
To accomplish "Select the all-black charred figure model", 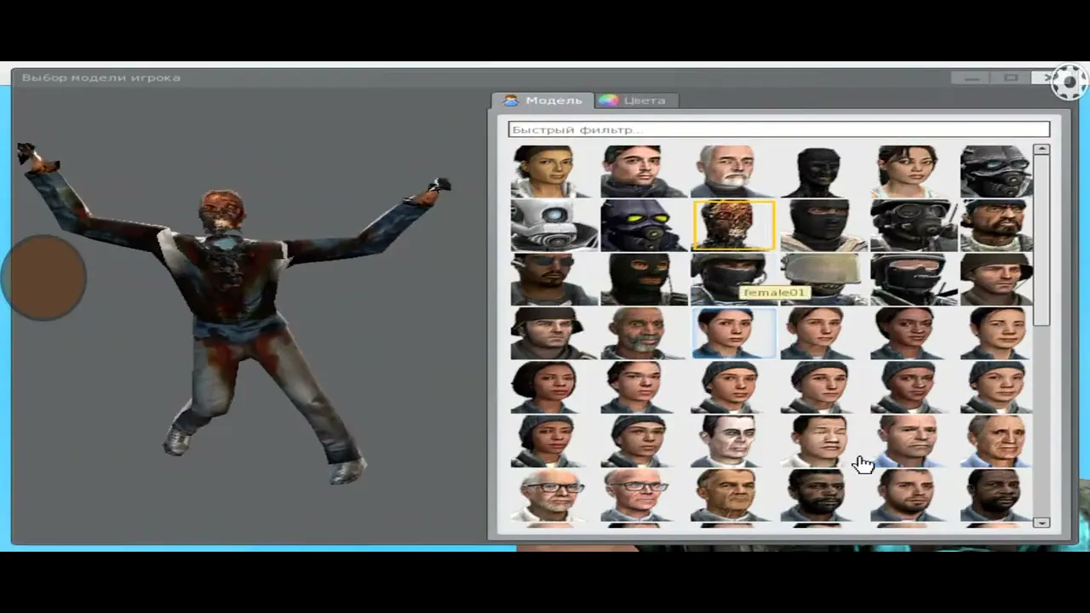I will click(824, 171).
